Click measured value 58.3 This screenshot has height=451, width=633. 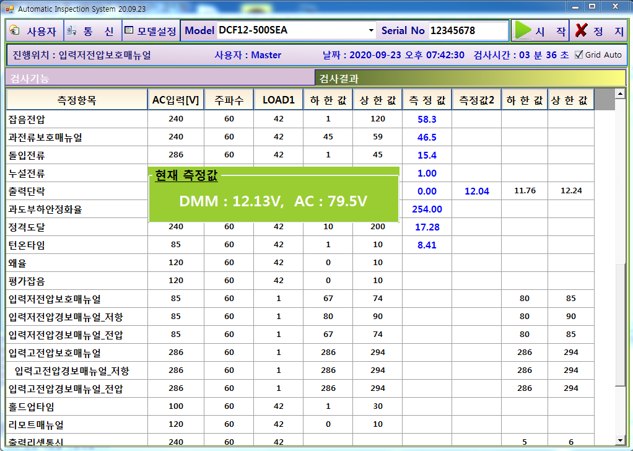427,119
